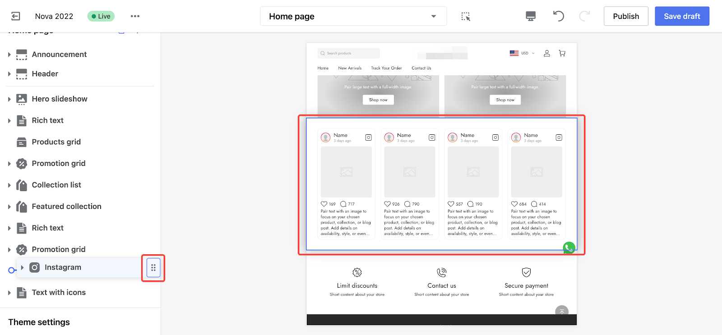The height and width of the screenshot is (335, 722).
Task: Click the exit editor back icon
Action: pyautogui.click(x=15, y=16)
